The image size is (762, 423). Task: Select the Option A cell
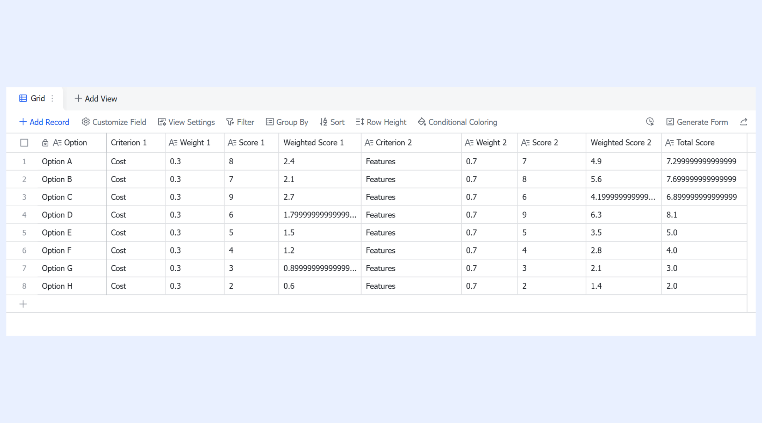[72, 161]
